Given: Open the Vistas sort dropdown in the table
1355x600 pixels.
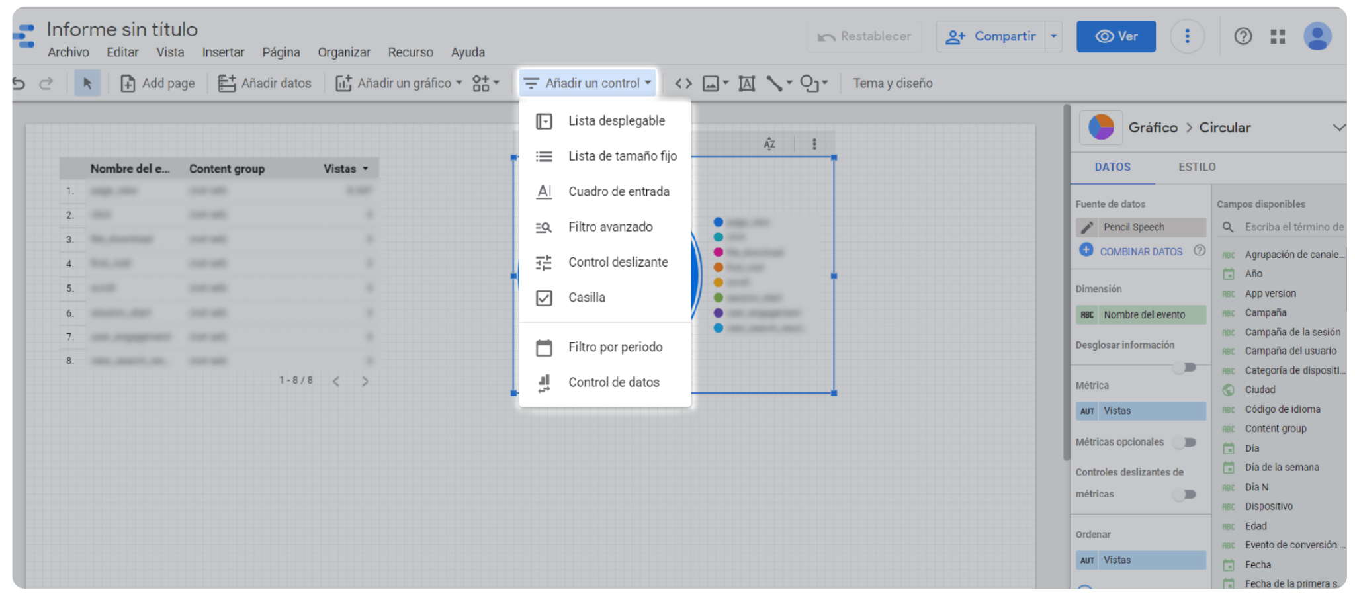Looking at the screenshot, I should click(x=366, y=169).
